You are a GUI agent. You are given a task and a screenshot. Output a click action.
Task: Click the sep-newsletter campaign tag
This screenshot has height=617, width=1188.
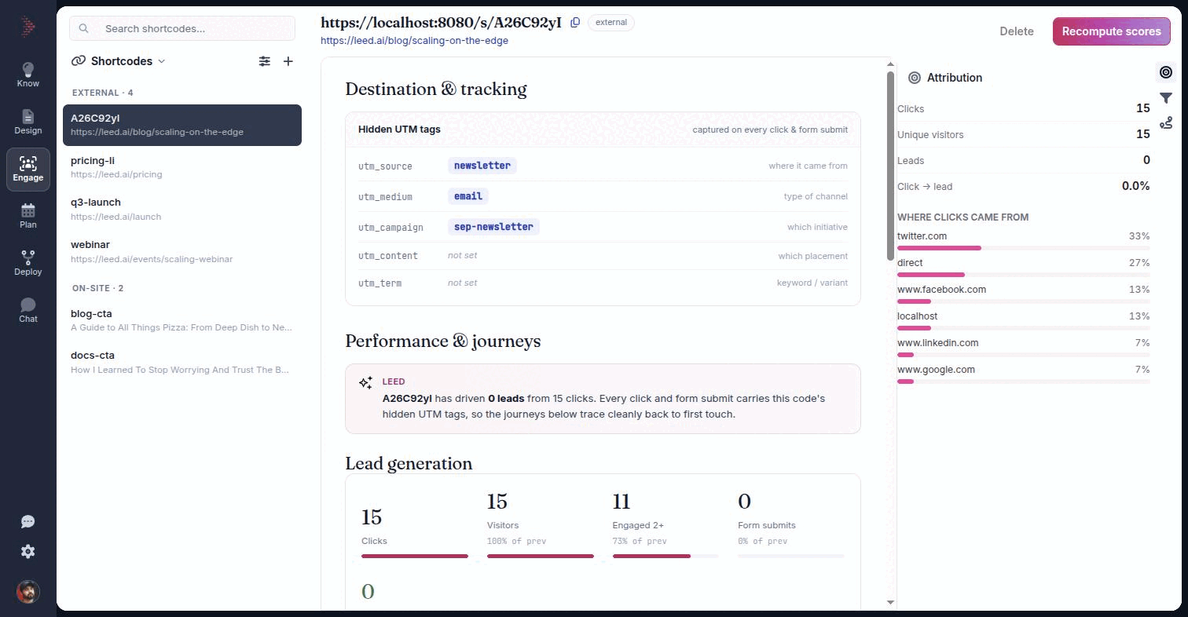click(493, 227)
